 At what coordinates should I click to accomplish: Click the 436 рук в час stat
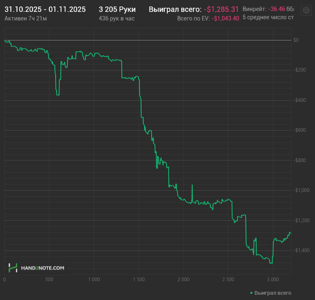pos(117,18)
